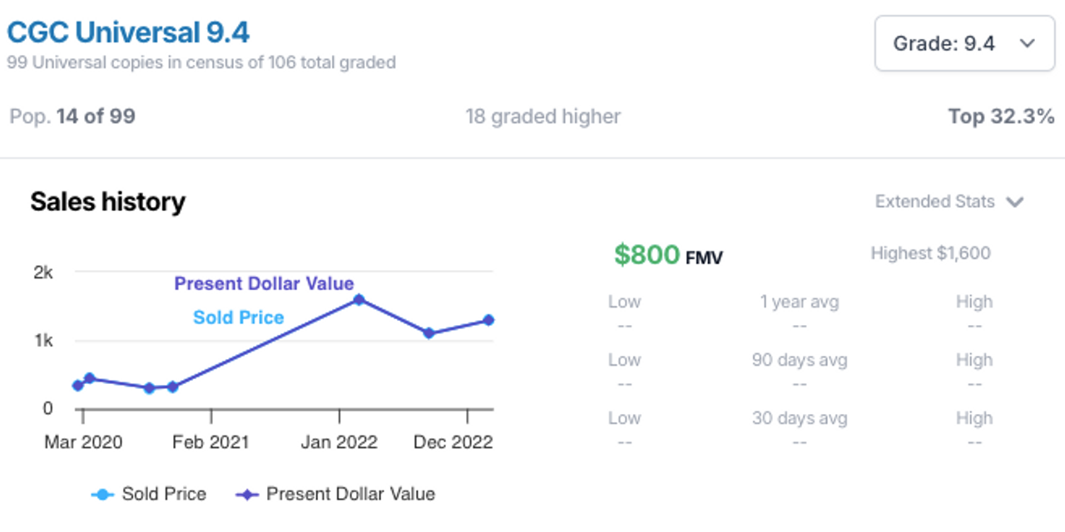Click the peak data point near Jan 2022
1065x532 pixels.
[359, 299]
